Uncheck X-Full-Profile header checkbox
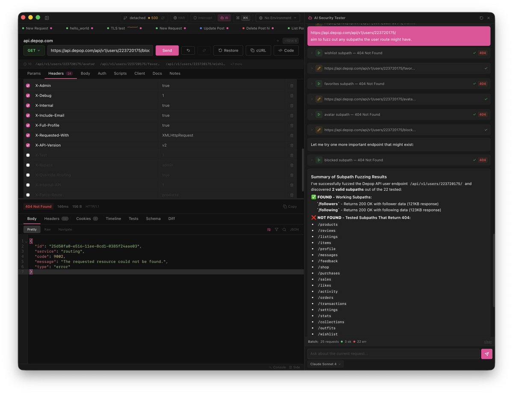 [28, 125]
